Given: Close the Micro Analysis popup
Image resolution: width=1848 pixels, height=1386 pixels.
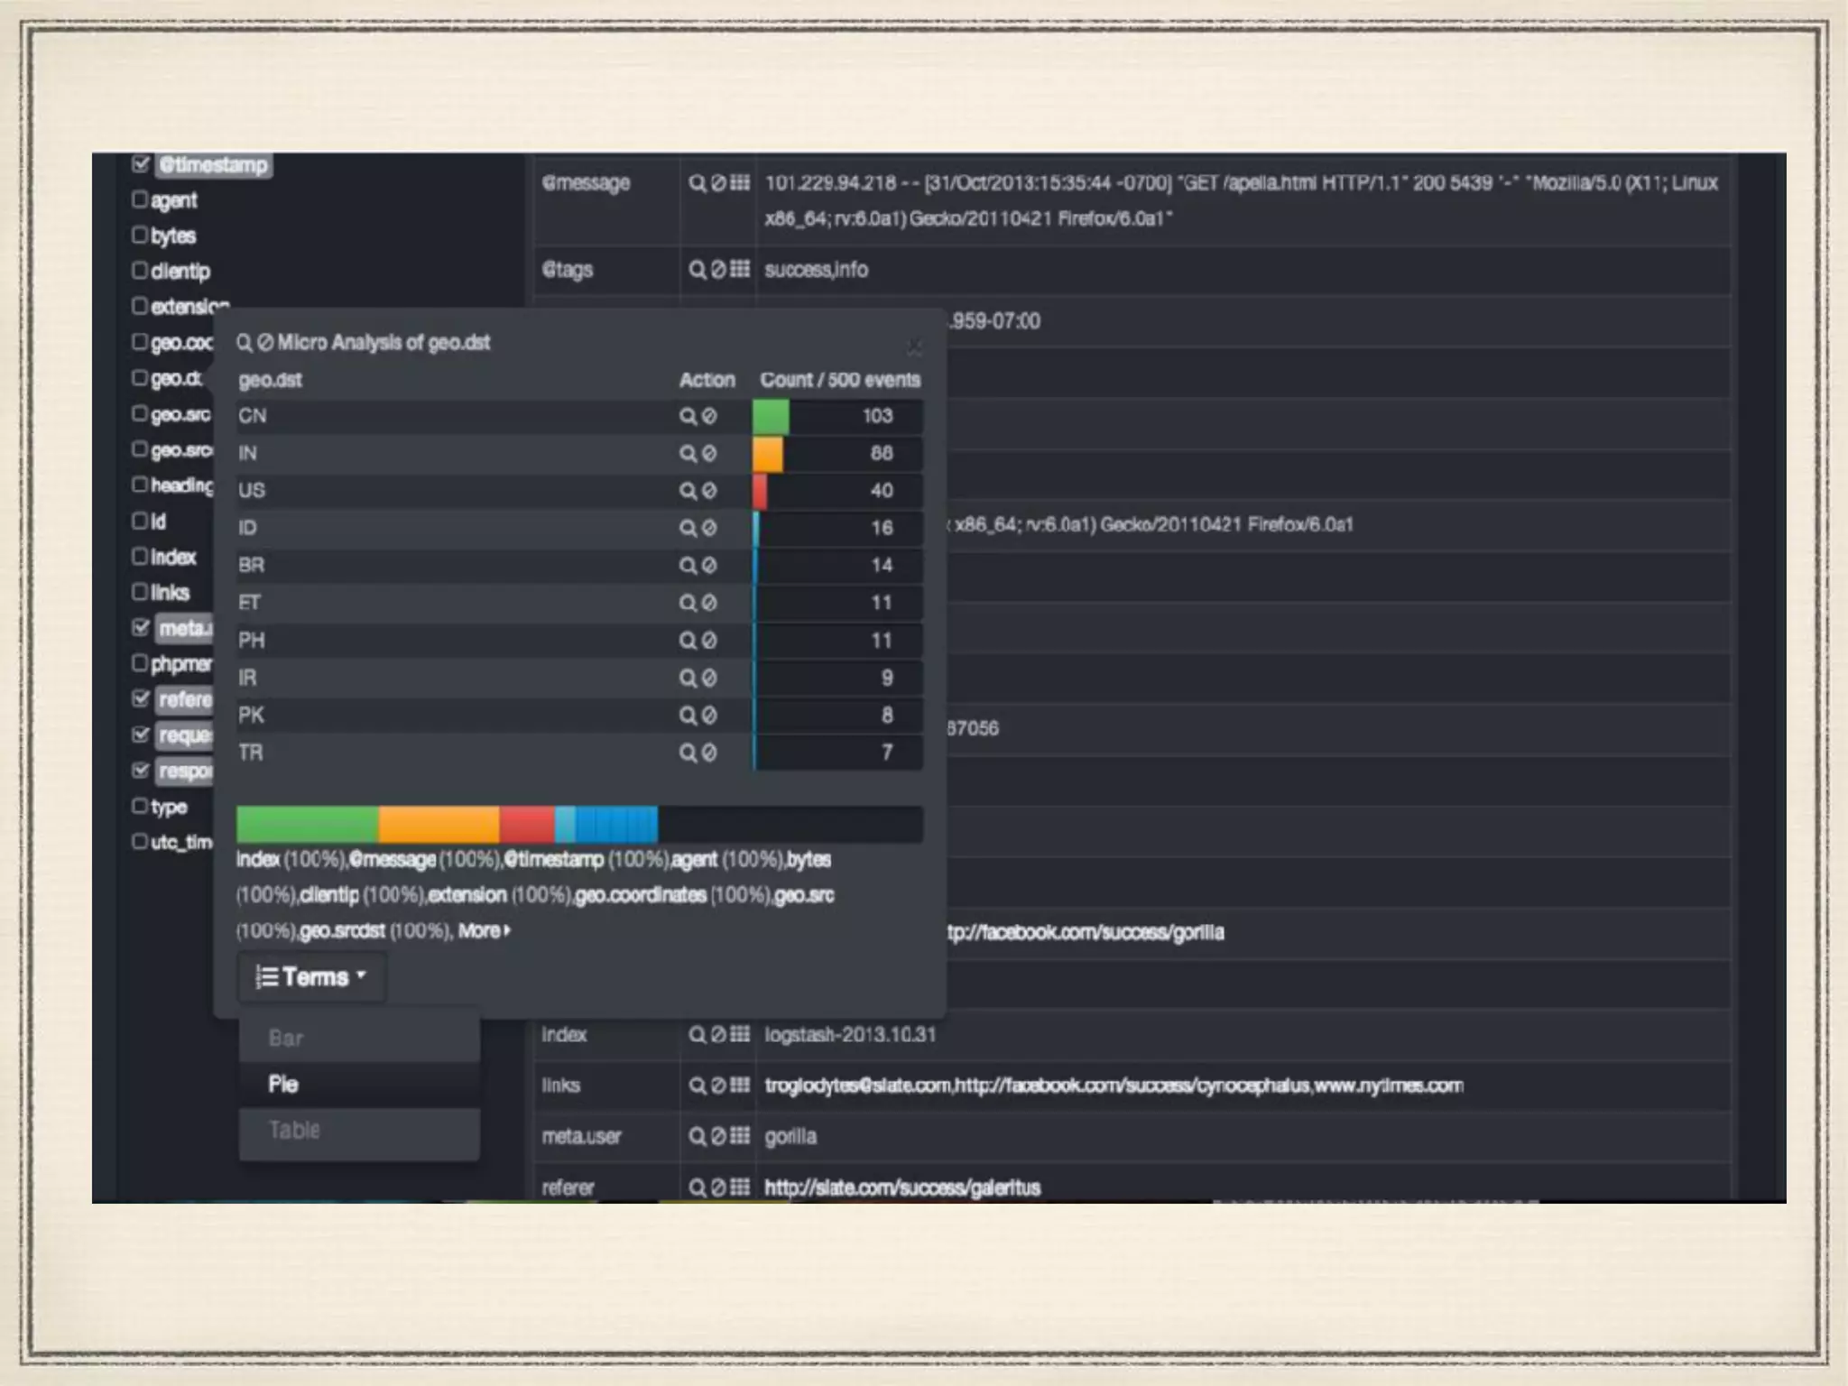Looking at the screenshot, I should pyautogui.click(x=914, y=347).
